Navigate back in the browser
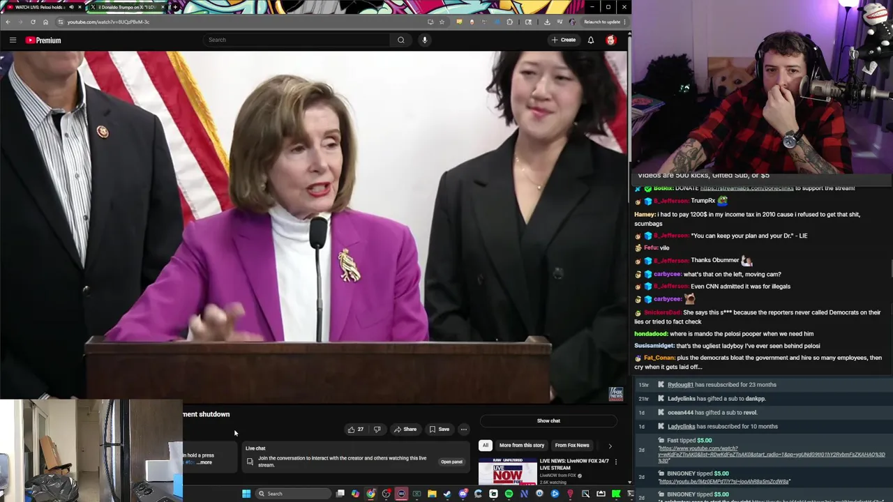 (x=8, y=22)
